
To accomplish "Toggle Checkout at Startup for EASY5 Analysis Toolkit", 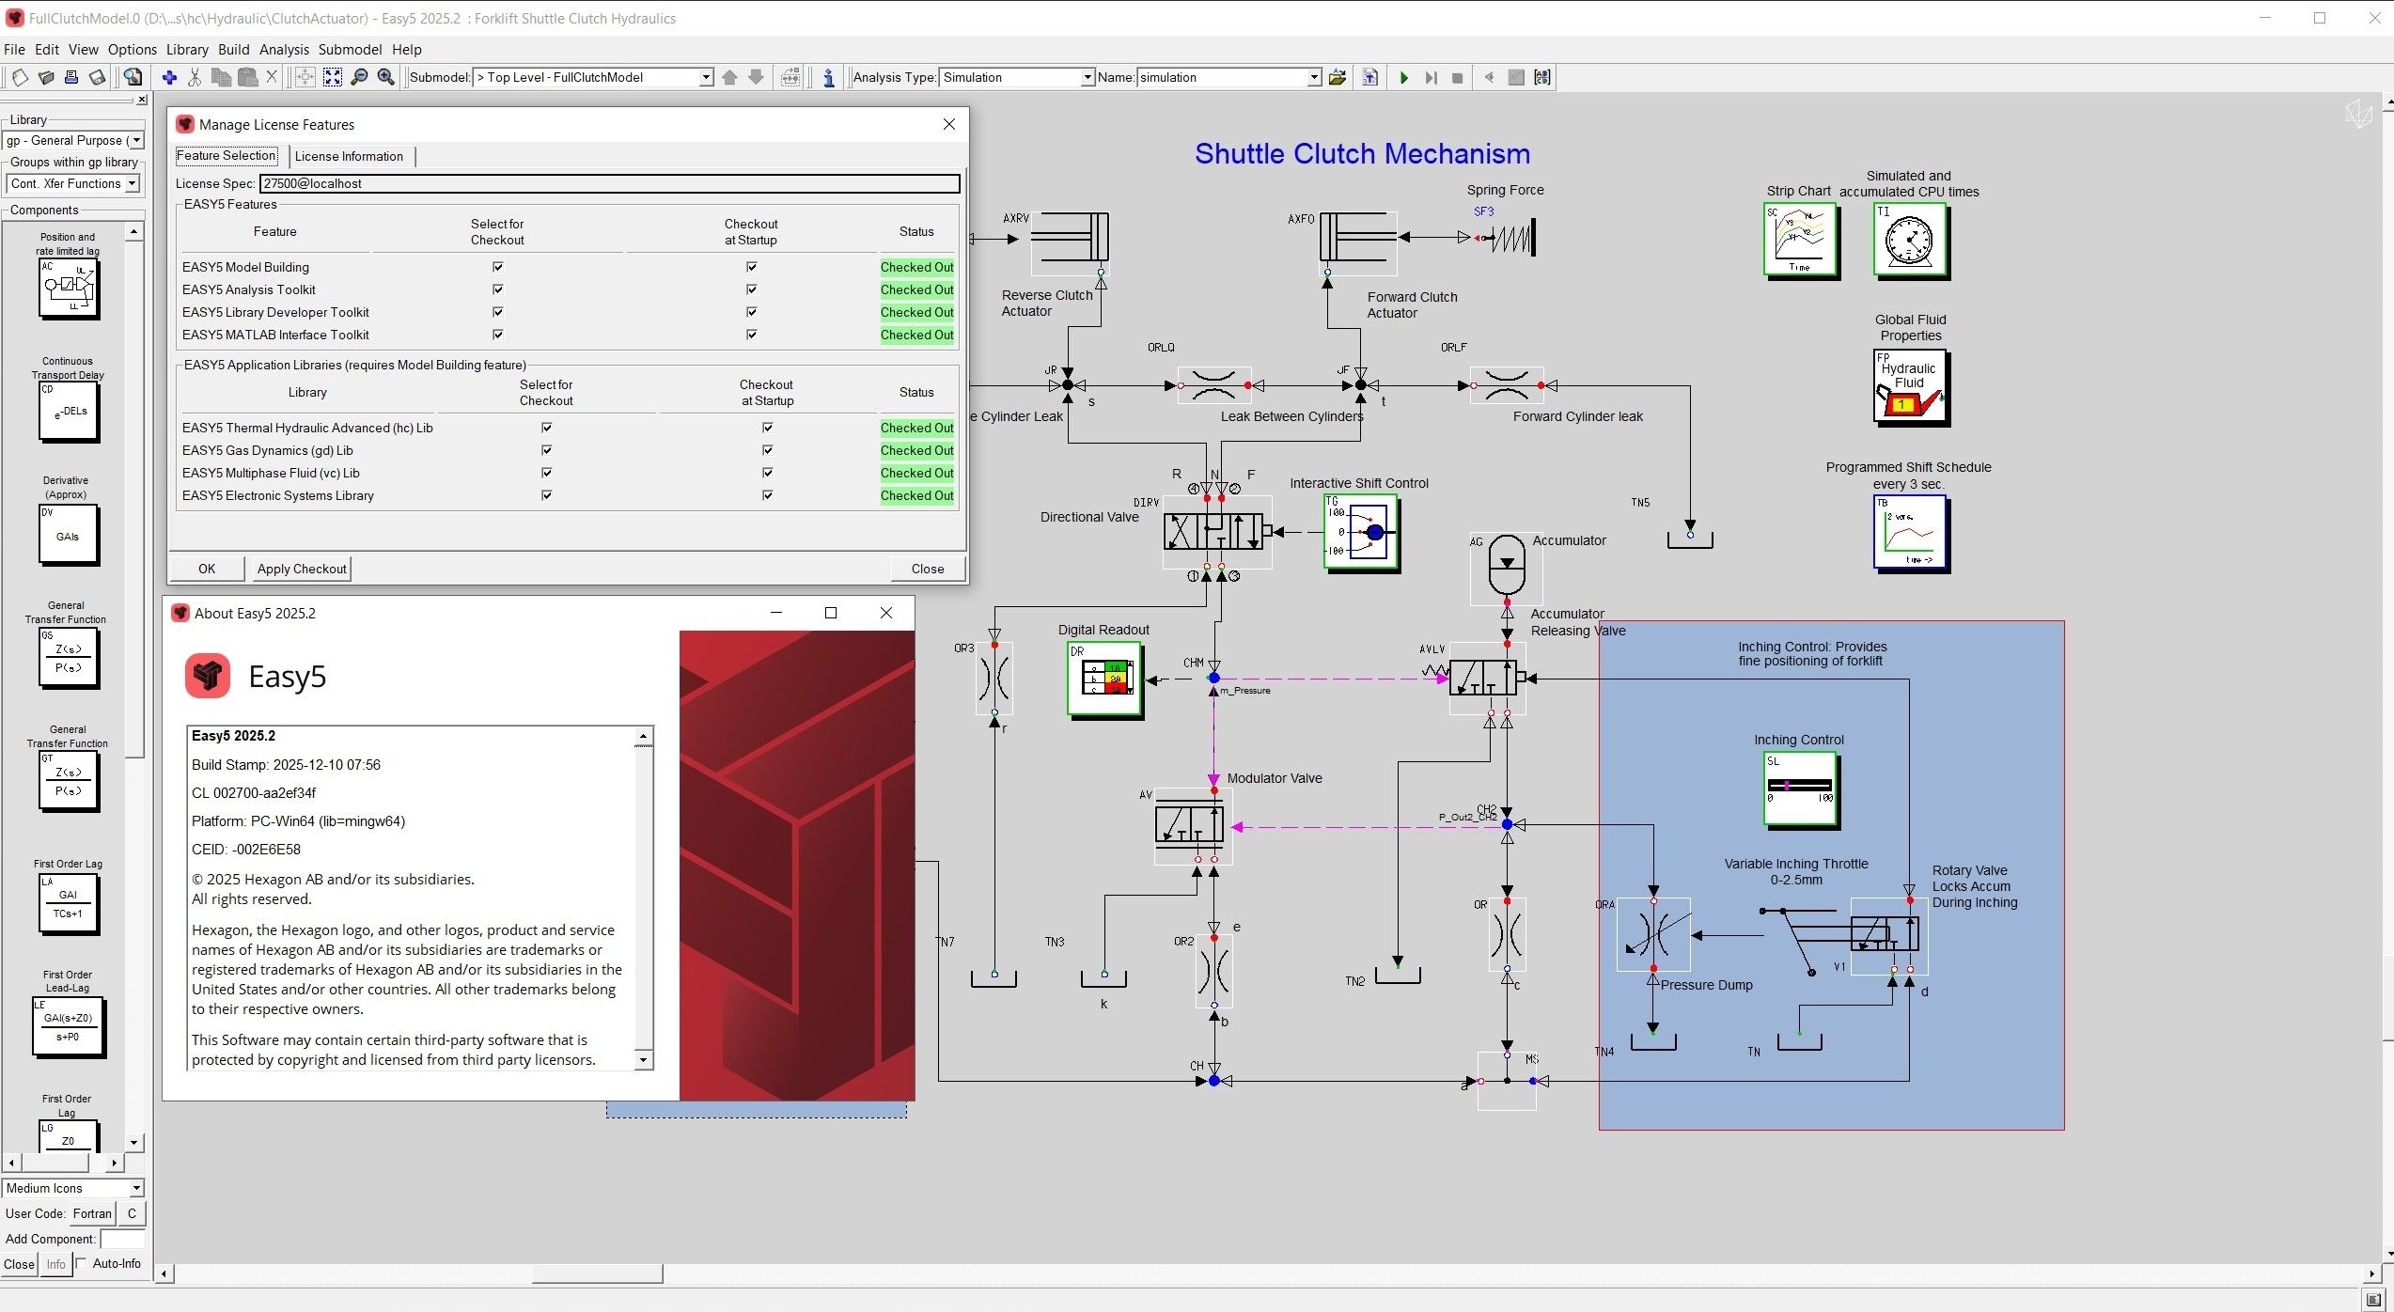I will (x=751, y=289).
